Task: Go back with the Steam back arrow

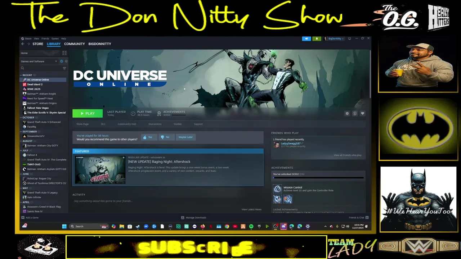Action: 23,44
